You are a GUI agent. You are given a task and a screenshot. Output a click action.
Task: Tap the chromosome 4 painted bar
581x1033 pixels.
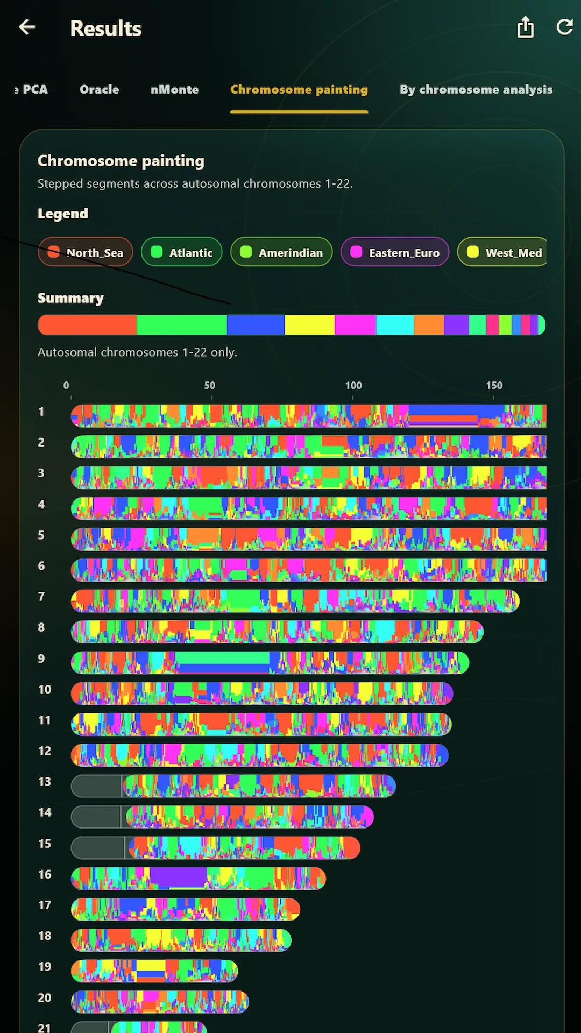[x=309, y=508]
